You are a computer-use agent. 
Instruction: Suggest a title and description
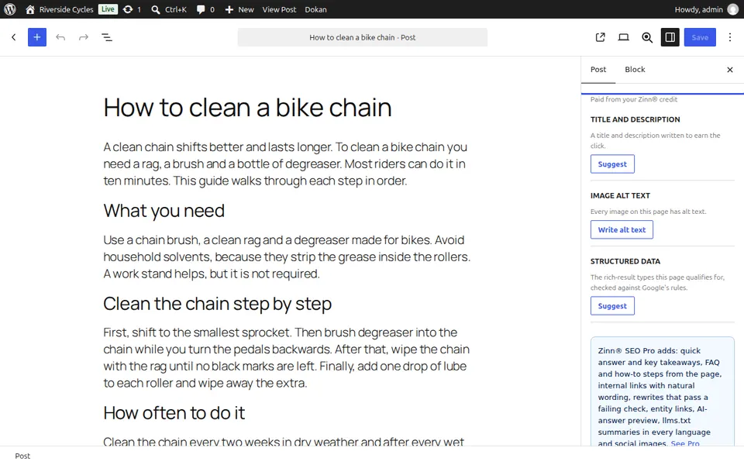(612, 164)
